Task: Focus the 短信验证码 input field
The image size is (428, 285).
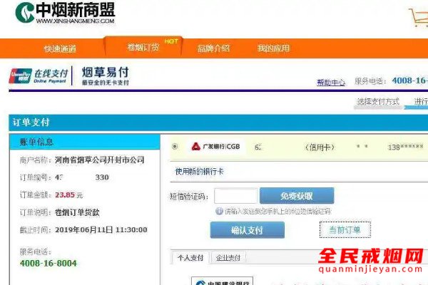Action: coord(235,195)
